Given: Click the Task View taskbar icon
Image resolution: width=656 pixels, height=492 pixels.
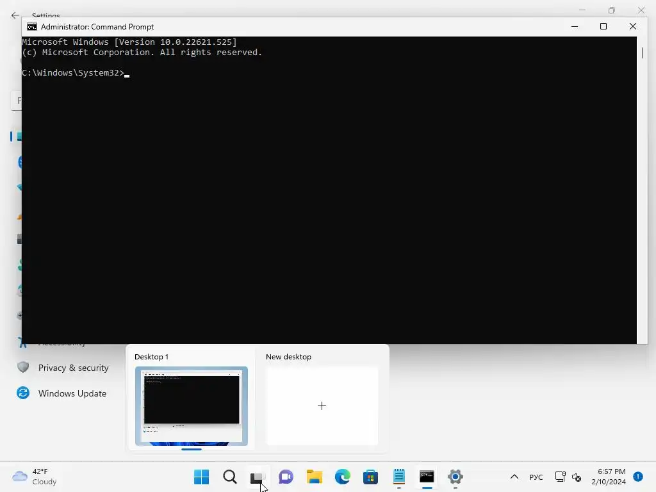Looking at the screenshot, I should [258, 477].
